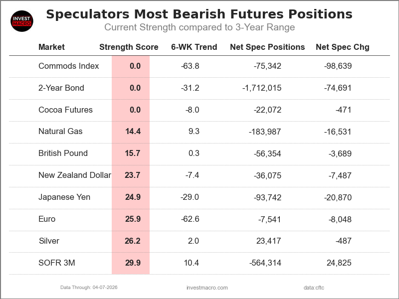This screenshot has height=299, width=399.
Task: Click the Market column header
Action: point(51,47)
